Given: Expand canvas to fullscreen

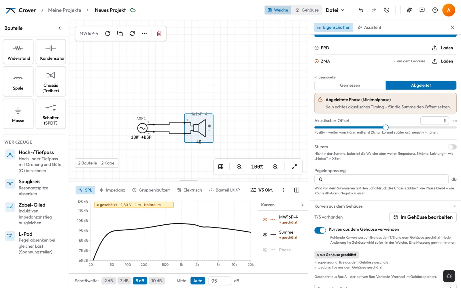Looking at the screenshot, I should click(294, 167).
